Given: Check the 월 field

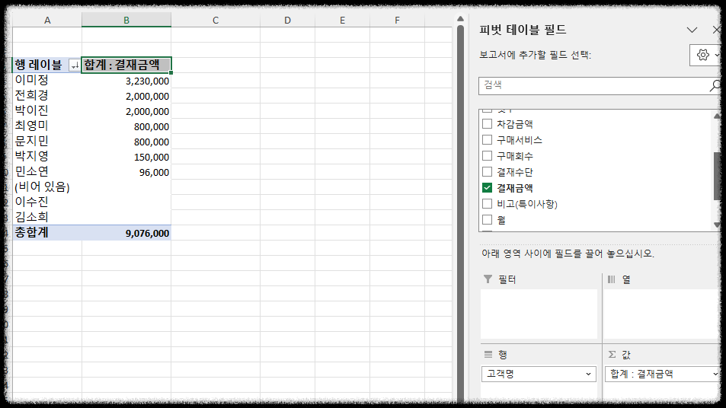Looking at the screenshot, I should [x=487, y=220].
